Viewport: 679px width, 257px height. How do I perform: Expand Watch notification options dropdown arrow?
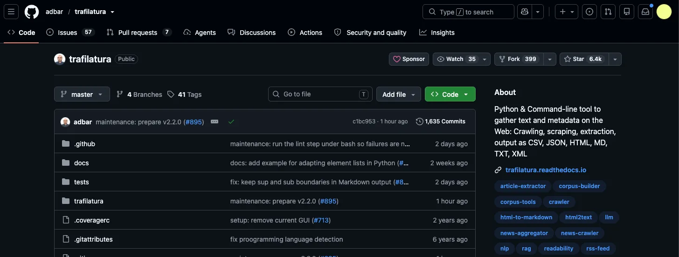click(485, 59)
